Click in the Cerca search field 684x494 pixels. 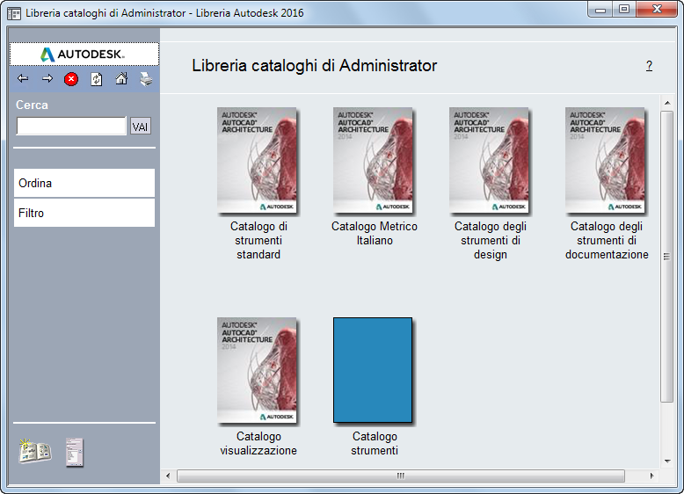coord(71,126)
